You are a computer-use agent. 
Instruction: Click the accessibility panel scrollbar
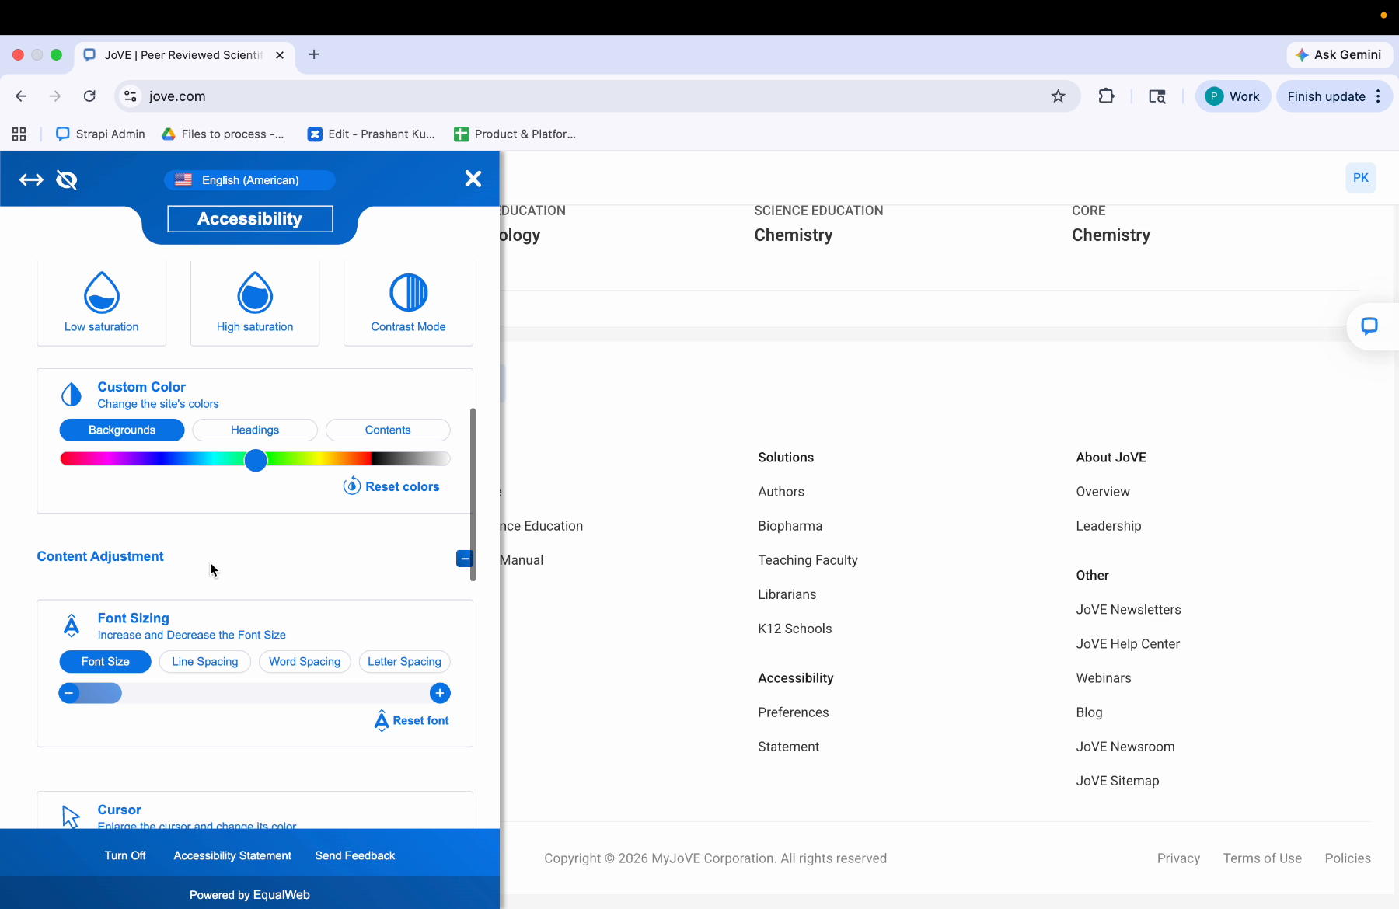[x=473, y=494]
